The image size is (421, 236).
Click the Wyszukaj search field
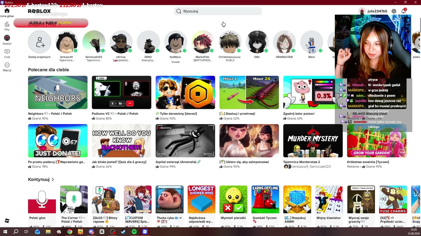(x=218, y=11)
